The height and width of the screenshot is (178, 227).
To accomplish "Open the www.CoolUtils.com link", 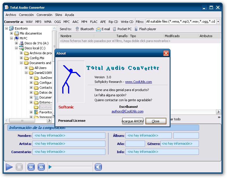I will coord(138,82).
